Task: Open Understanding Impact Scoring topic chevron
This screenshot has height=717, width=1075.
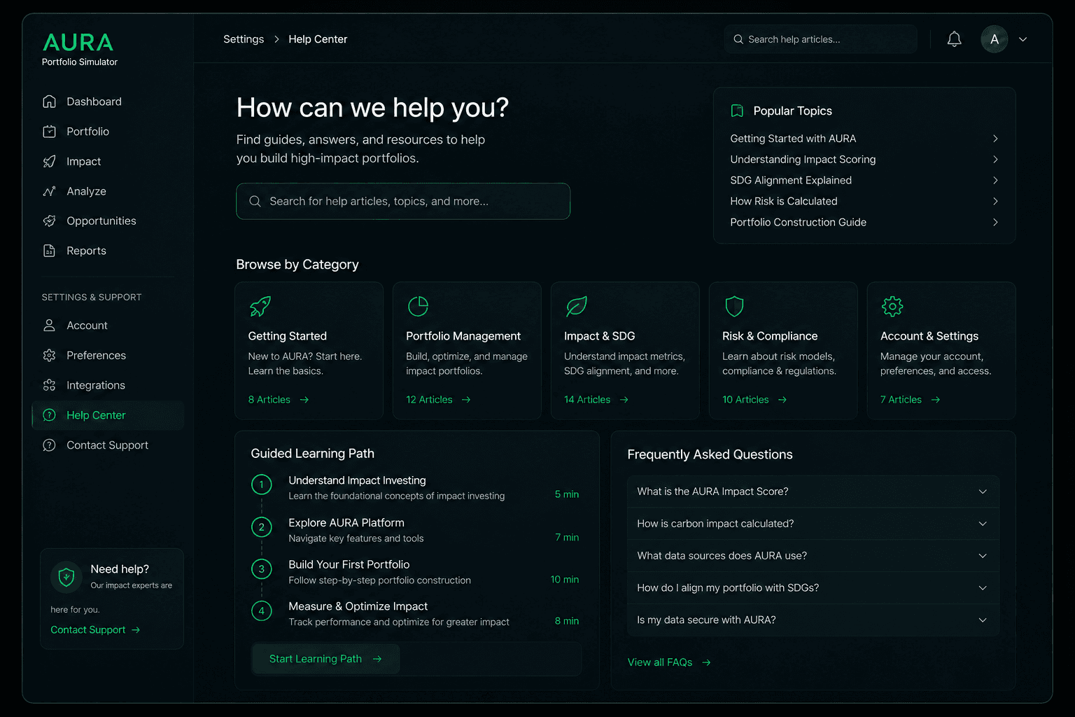Action: tap(995, 160)
